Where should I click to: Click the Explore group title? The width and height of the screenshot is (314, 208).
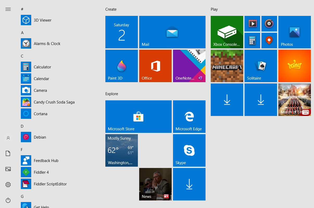pos(112,94)
